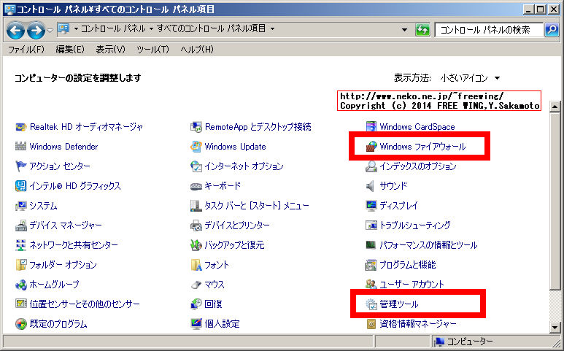
Task: Open the 表示(V) menu
Action: click(x=110, y=50)
